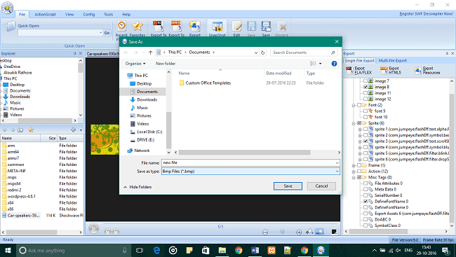The height and width of the screenshot is (257, 456).
Task: Click Up arrow in Save As navigation
Action: pos(150,53)
